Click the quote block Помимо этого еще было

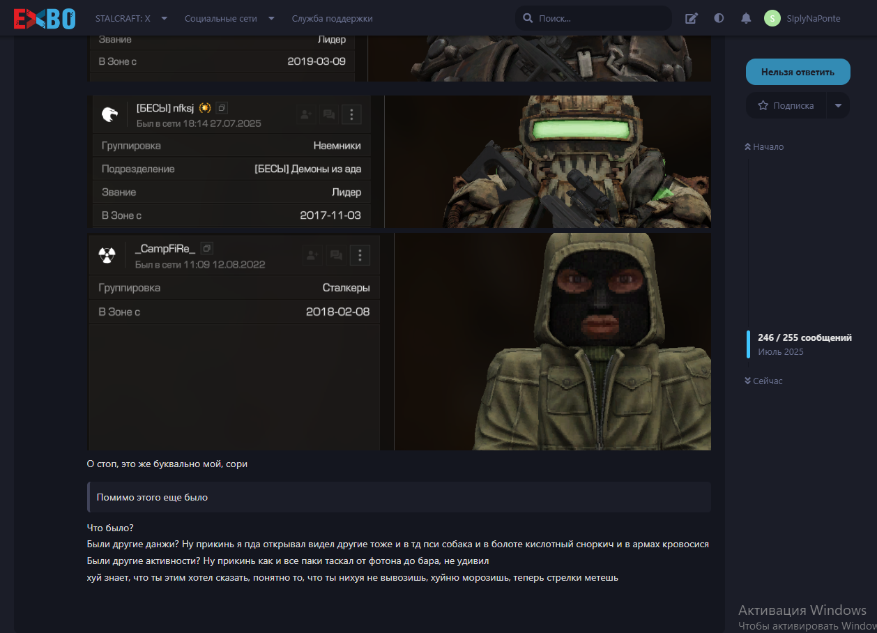coord(399,497)
